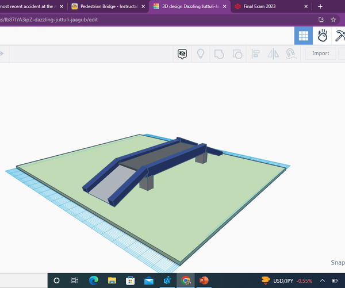Click the Group shapes icon
Viewport: 345px width, 288px height.
tap(219, 54)
